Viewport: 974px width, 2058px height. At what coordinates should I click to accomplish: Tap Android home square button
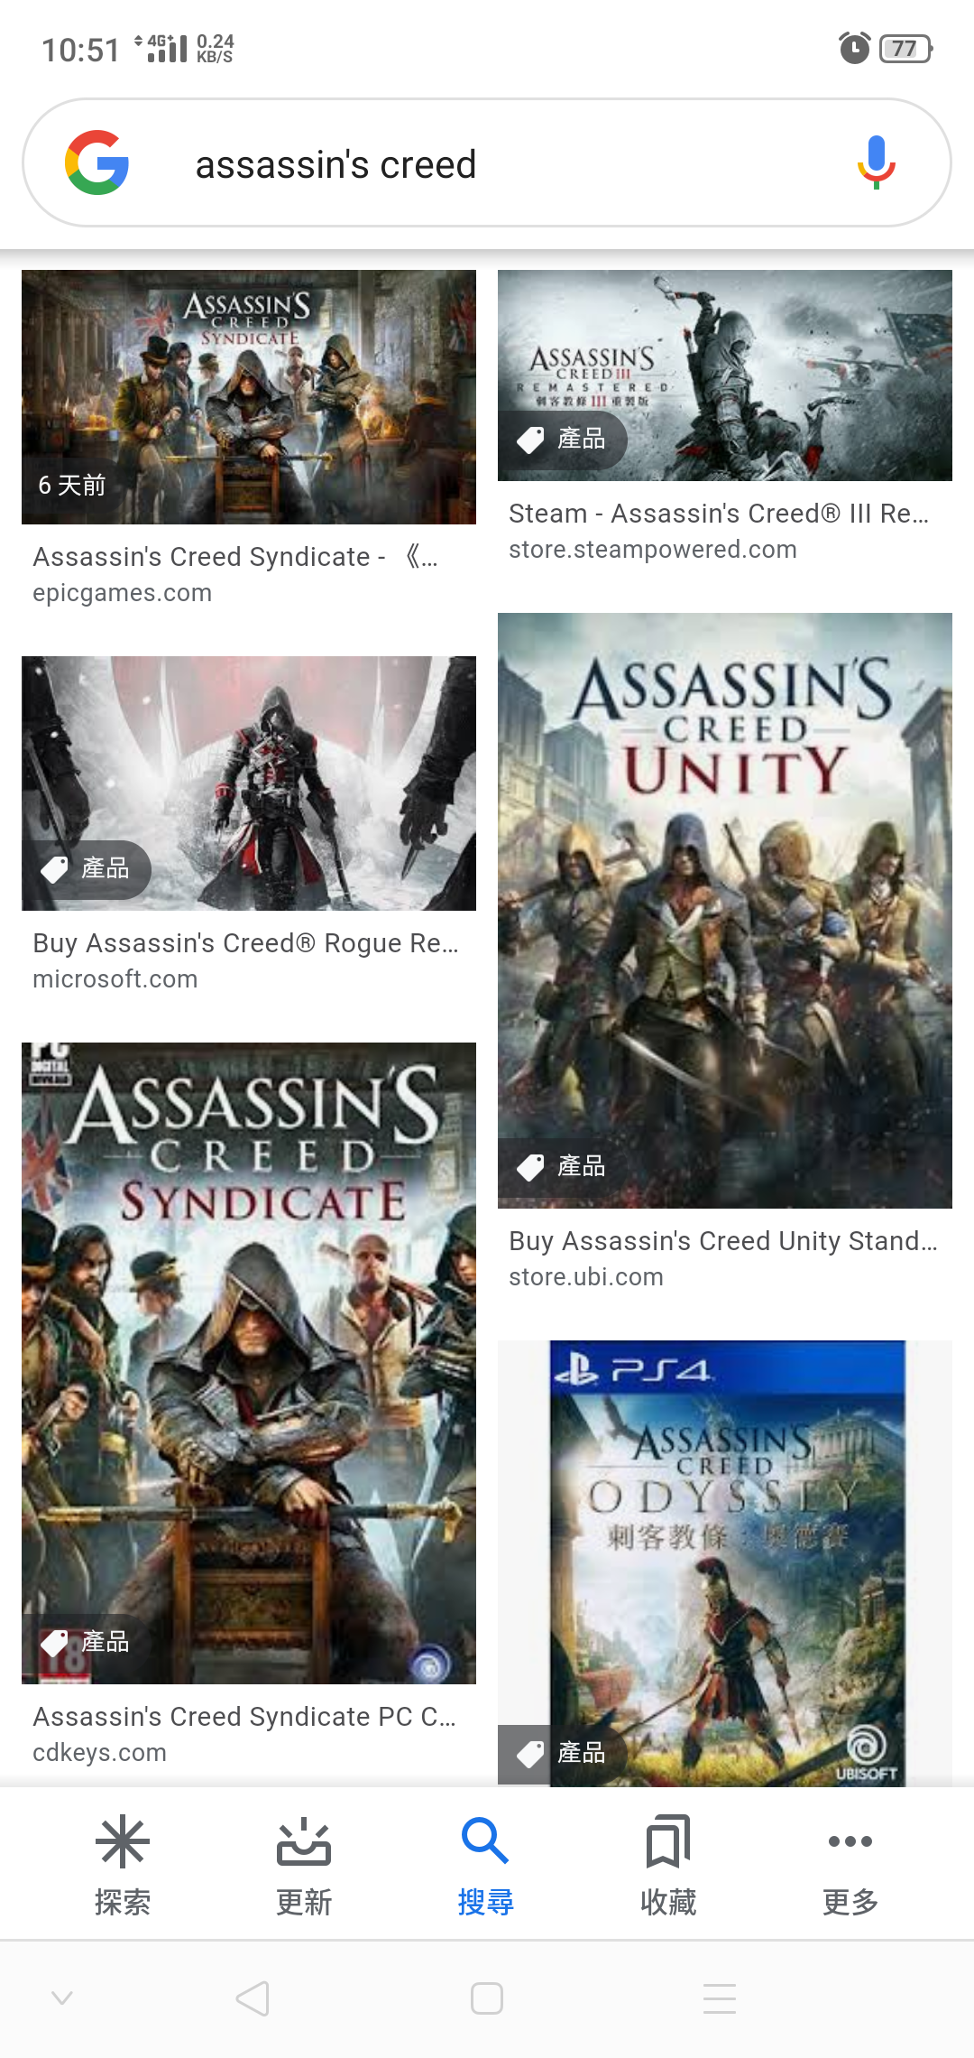click(x=487, y=1998)
